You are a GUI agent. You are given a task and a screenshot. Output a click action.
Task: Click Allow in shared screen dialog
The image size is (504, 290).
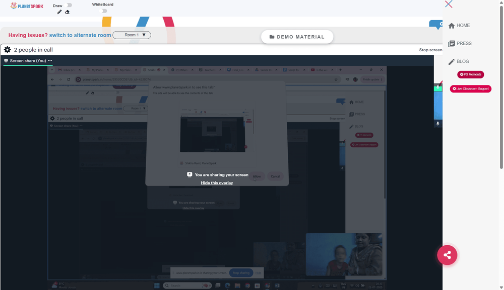(257, 176)
